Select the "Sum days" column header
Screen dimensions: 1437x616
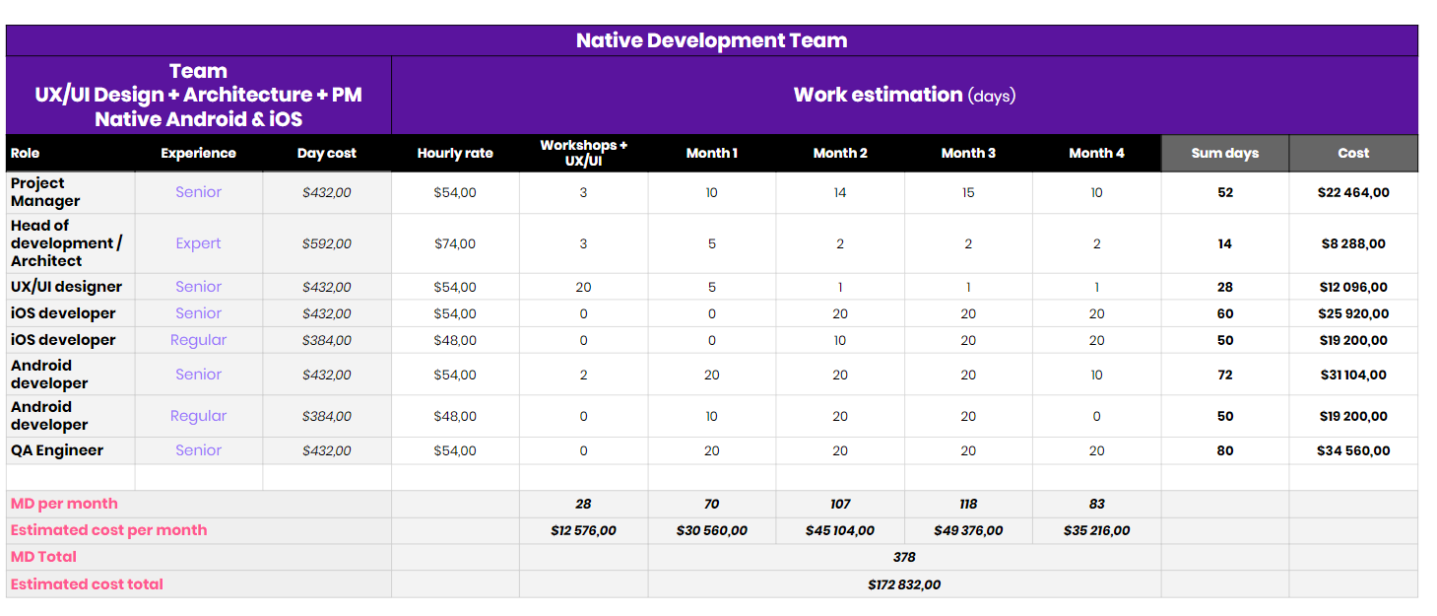[x=1224, y=153]
